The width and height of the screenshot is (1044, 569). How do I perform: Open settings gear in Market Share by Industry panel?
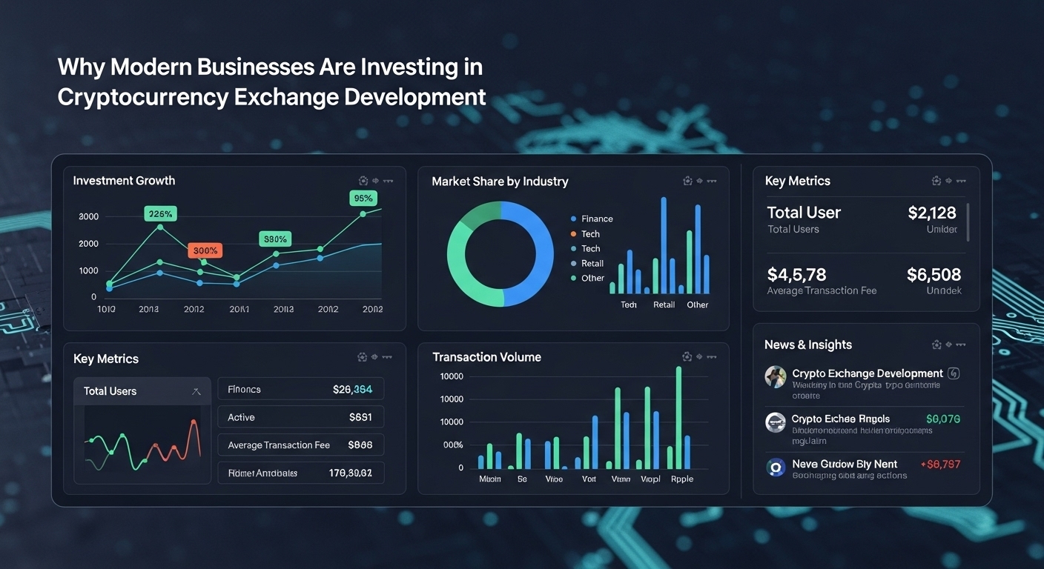point(687,181)
